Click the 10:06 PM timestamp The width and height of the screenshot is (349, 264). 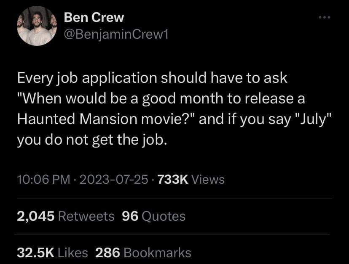point(43,180)
